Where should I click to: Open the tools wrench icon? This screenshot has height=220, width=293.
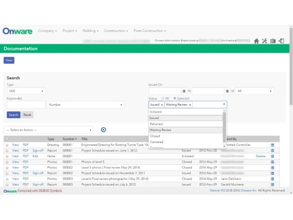click(264, 41)
